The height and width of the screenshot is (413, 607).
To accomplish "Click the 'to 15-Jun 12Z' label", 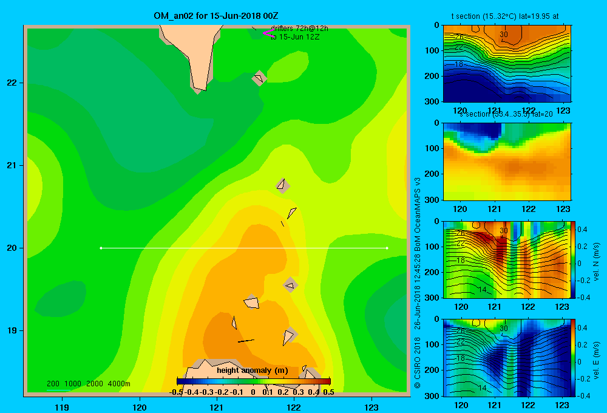I will coord(295,37).
